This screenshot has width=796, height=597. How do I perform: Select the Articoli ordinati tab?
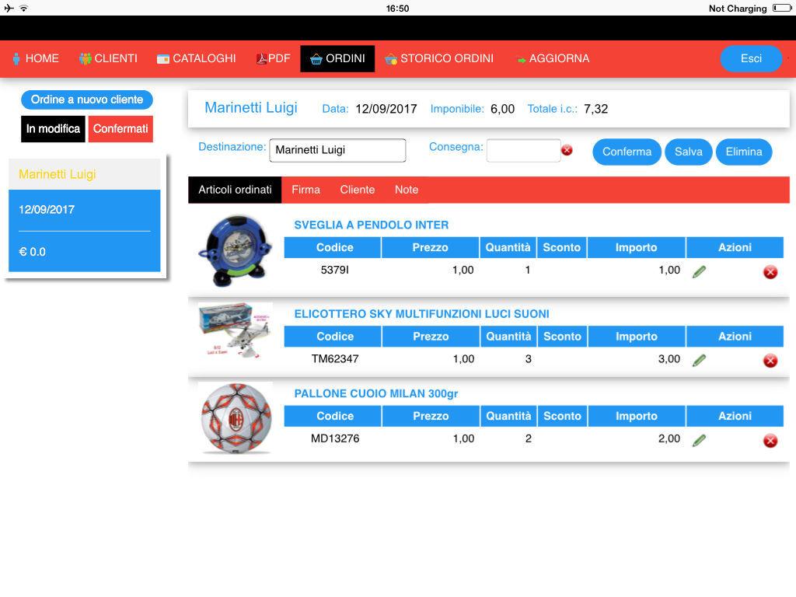point(235,190)
